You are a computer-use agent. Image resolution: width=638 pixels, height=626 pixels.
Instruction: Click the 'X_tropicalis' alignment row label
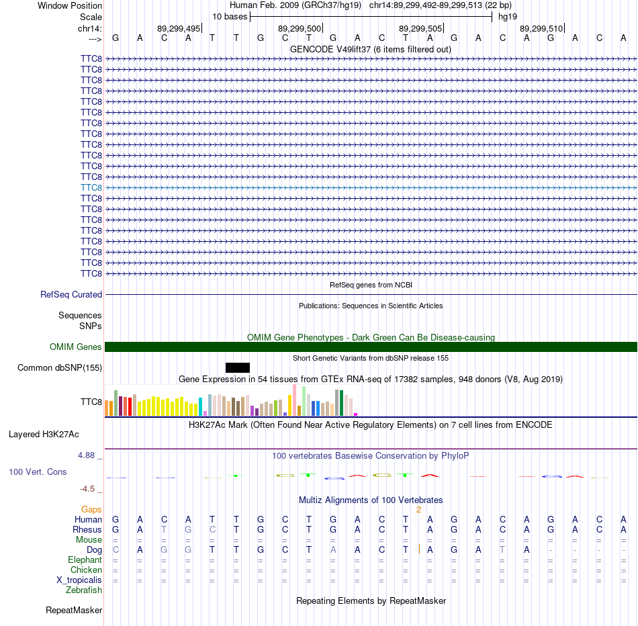click(x=79, y=580)
